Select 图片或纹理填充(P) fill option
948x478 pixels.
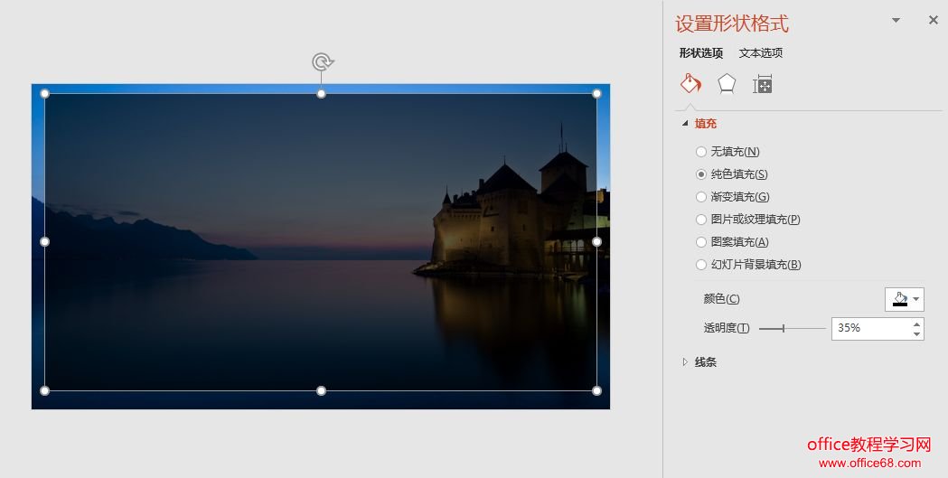click(x=701, y=220)
